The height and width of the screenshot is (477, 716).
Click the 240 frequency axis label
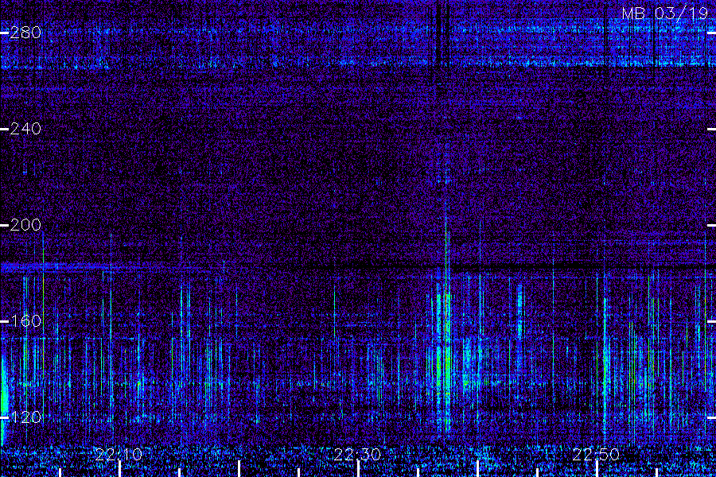point(25,129)
